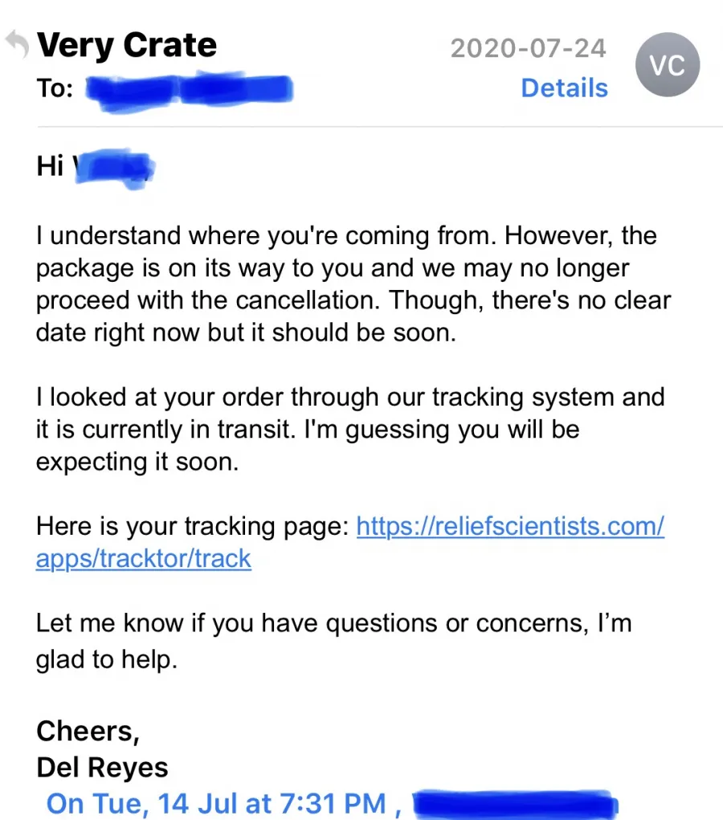Select the Very Crate sender name
The width and height of the screenshot is (723, 820).
point(127,46)
